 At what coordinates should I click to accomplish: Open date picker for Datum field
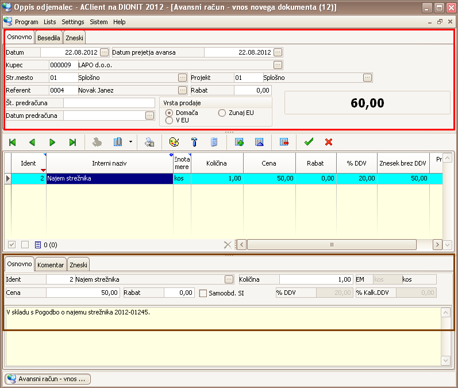(104, 52)
